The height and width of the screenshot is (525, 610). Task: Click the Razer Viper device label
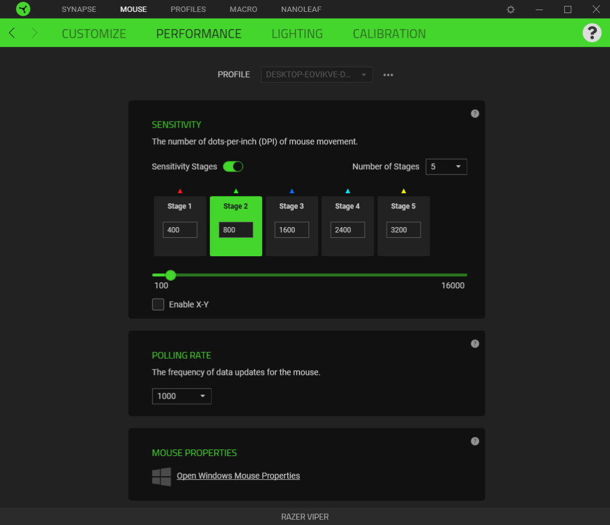[x=305, y=517]
